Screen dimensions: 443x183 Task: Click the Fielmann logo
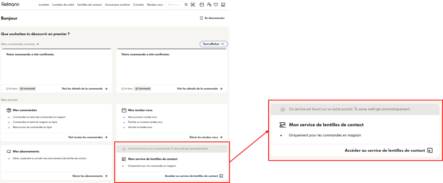[x=10, y=4]
